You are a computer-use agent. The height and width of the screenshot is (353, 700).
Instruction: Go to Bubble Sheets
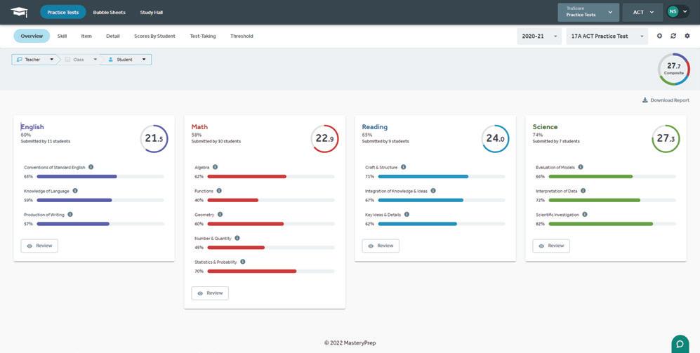pyautogui.click(x=110, y=12)
